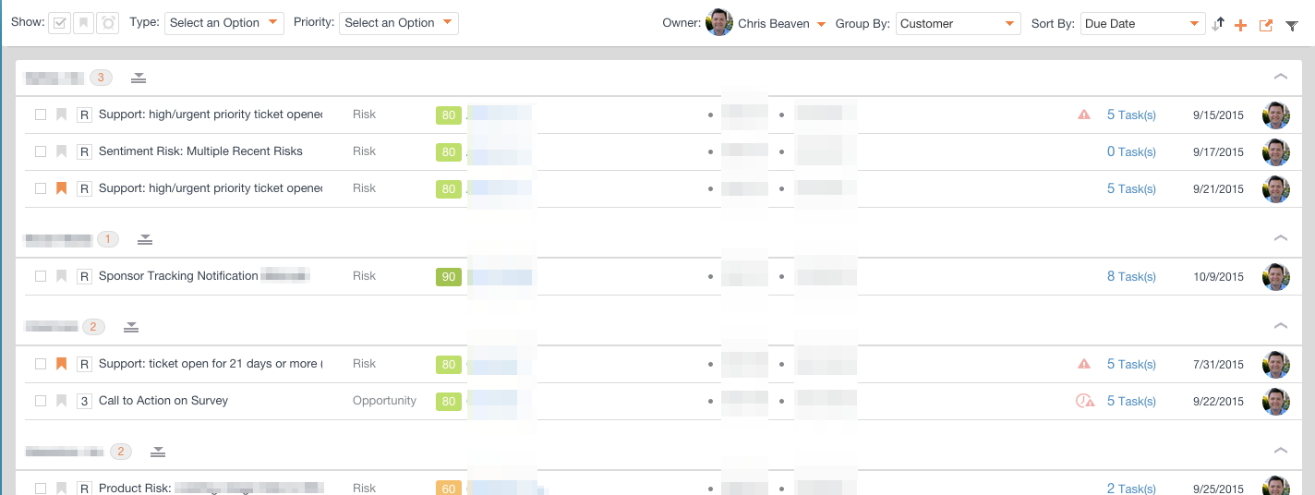Image resolution: width=1315 pixels, height=495 pixels.
Task: Open the 0 Task(s) link
Action: [1131, 151]
